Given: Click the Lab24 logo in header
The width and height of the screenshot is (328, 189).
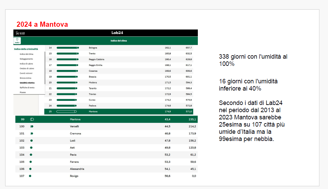Looking at the screenshot, I should pyautogui.click(x=117, y=33).
